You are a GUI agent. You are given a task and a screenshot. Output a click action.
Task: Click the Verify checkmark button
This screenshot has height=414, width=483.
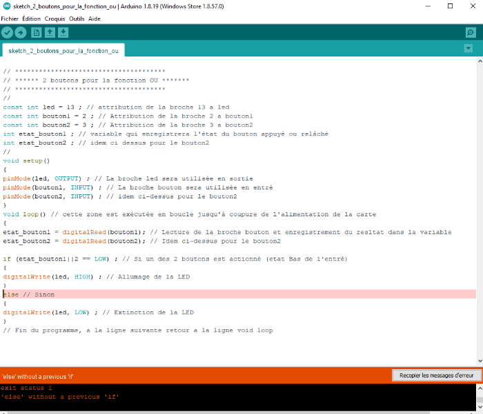coord(7,32)
